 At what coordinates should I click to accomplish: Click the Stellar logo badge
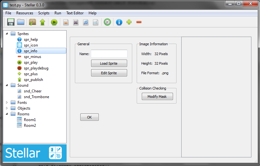[55, 153]
